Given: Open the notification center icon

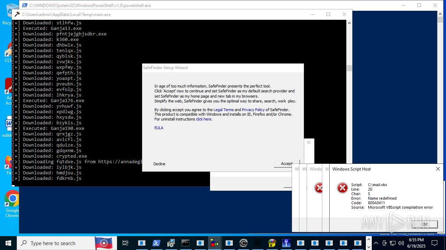Looking at the screenshot, I should tap(435, 243).
